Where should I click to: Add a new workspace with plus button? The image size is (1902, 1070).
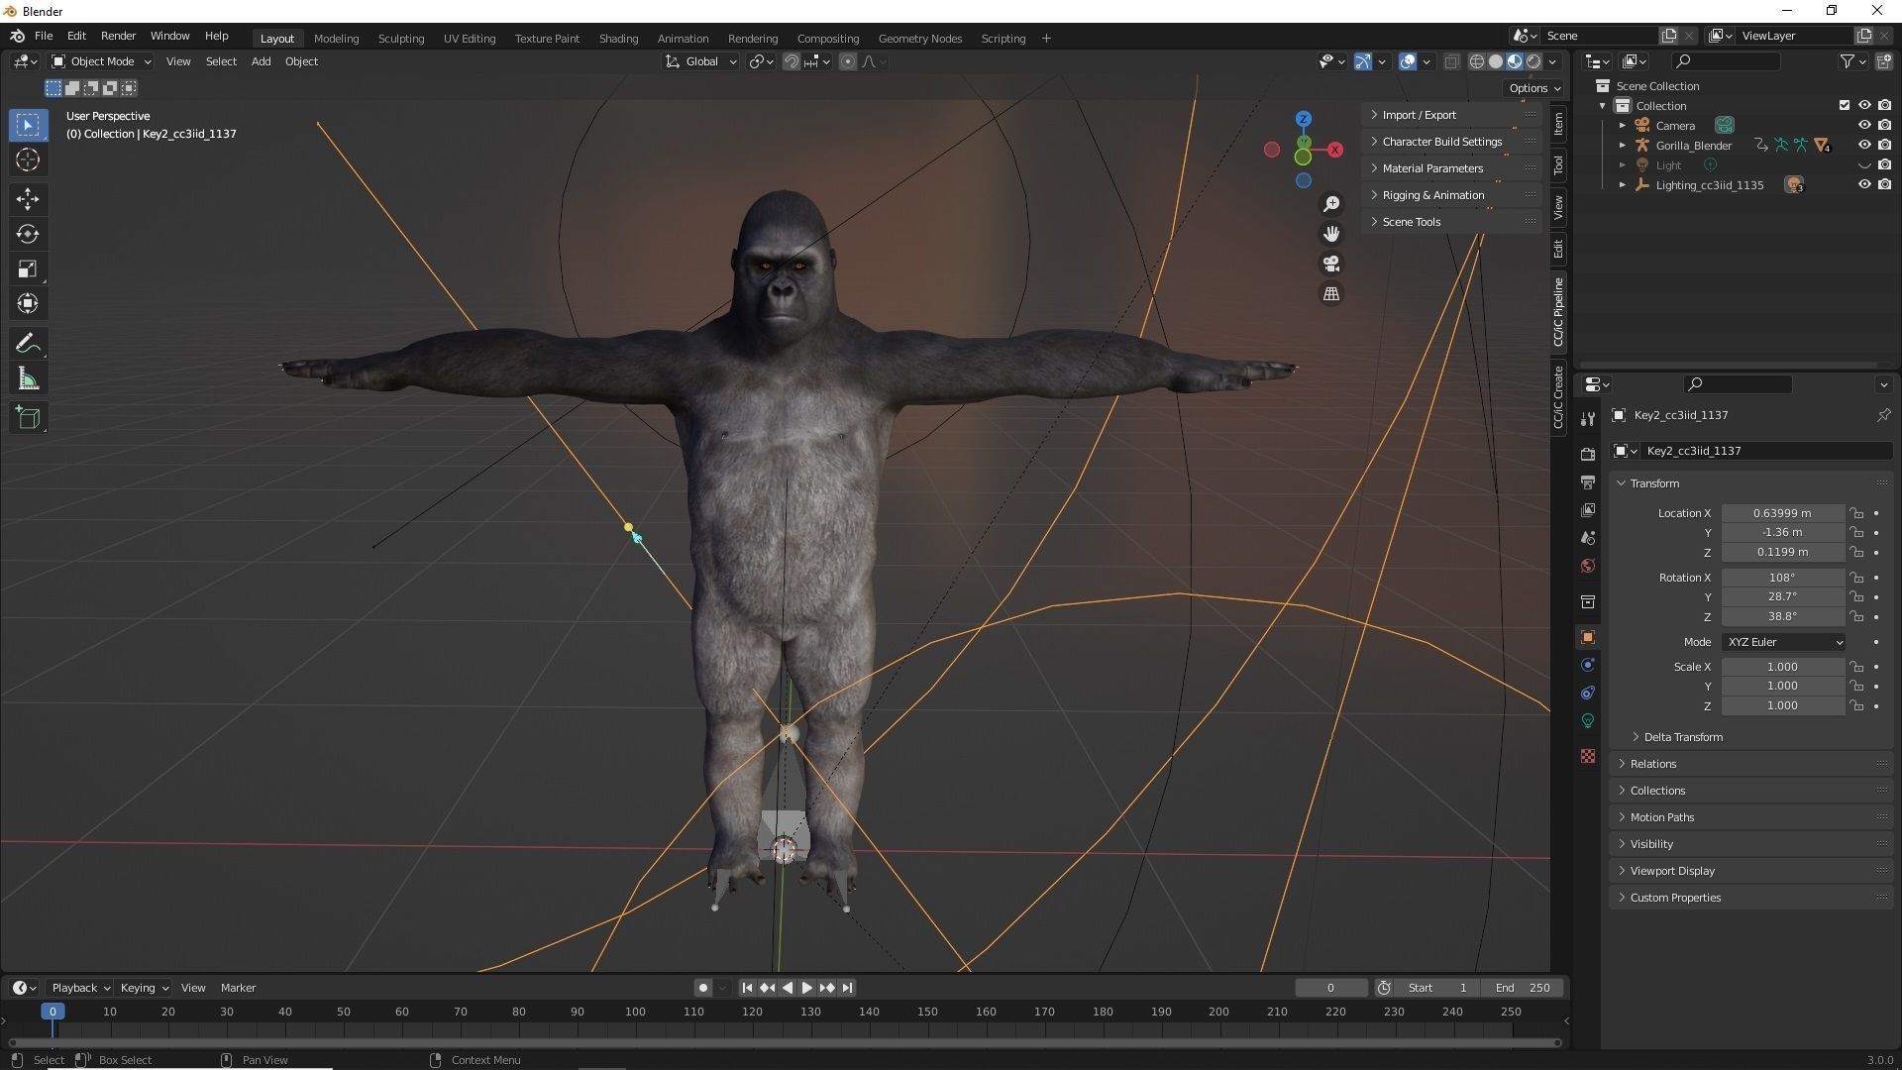coord(1046,39)
